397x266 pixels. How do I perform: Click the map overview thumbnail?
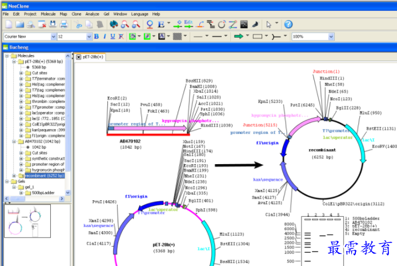(x=27, y=221)
